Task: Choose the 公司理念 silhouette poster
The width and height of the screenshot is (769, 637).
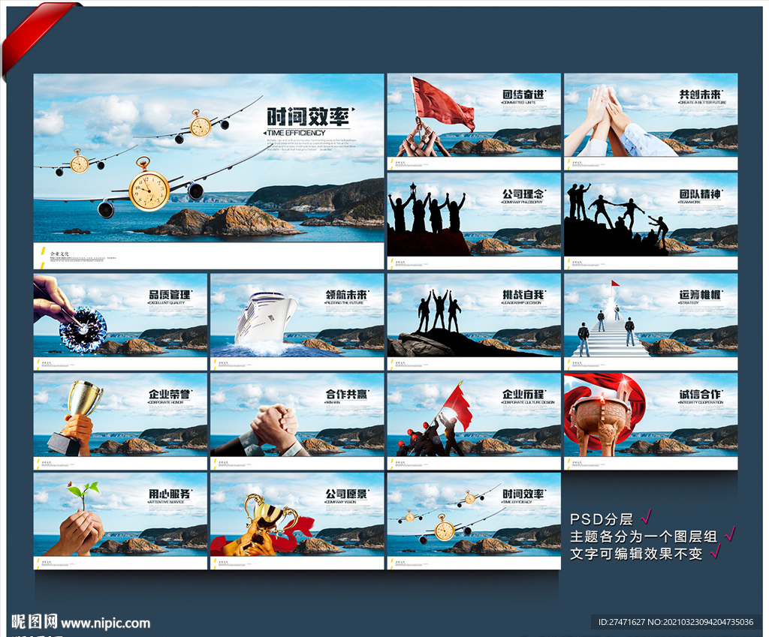Action: click(x=474, y=221)
